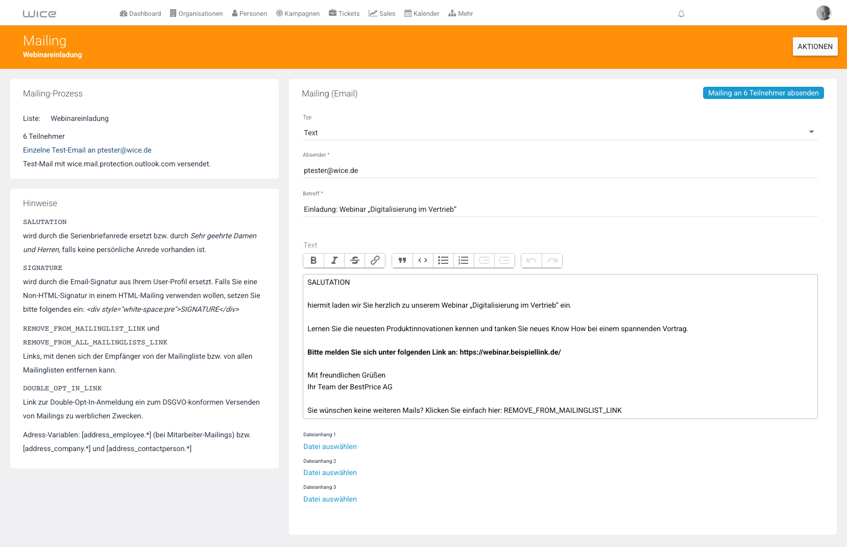The height and width of the screenshot is (547, 847).
Task: Click the AKTIONEN button
Action: click(815, 46)
